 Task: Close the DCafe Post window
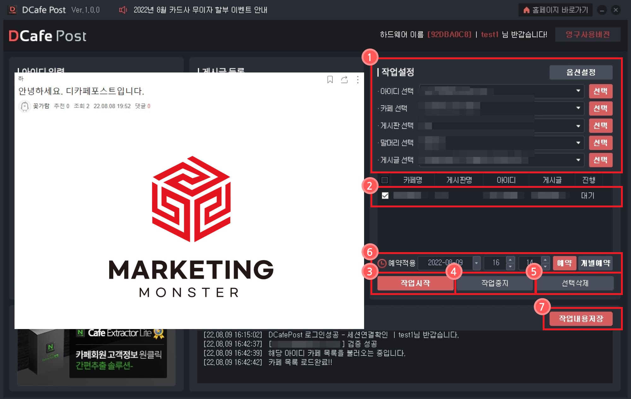(x=616, y=10)
